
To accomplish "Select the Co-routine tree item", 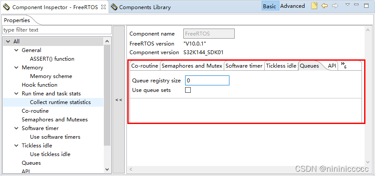I will (x=35, y=111).
